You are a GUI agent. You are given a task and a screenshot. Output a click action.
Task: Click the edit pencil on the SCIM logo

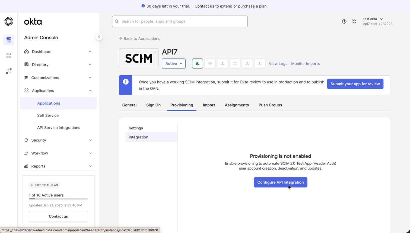[155, 52]
